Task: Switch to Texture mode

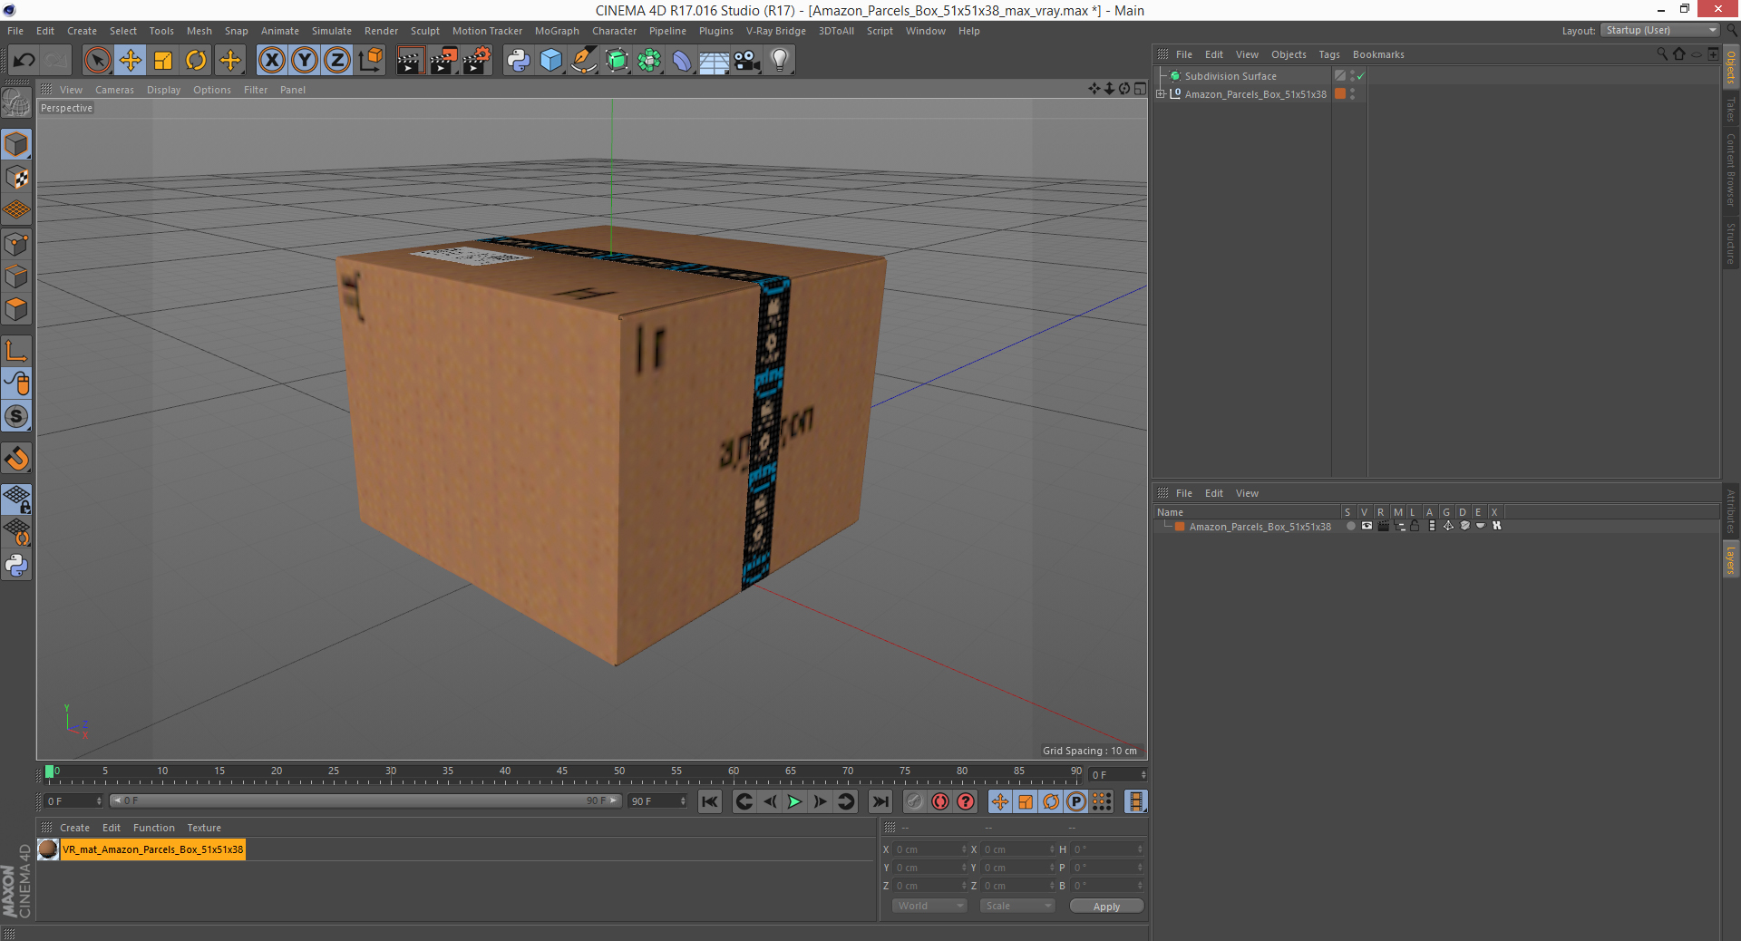Action: click(16, 178)
